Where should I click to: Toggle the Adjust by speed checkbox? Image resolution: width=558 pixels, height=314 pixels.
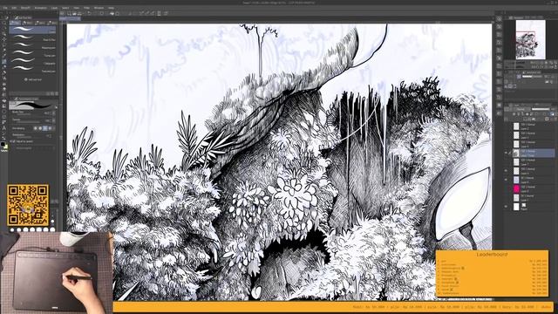14,141
